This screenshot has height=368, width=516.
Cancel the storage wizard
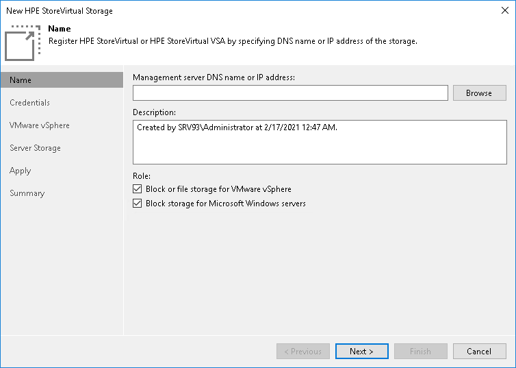pos(479,352)
